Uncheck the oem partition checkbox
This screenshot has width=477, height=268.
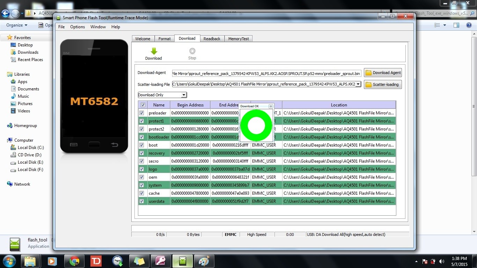141,177
